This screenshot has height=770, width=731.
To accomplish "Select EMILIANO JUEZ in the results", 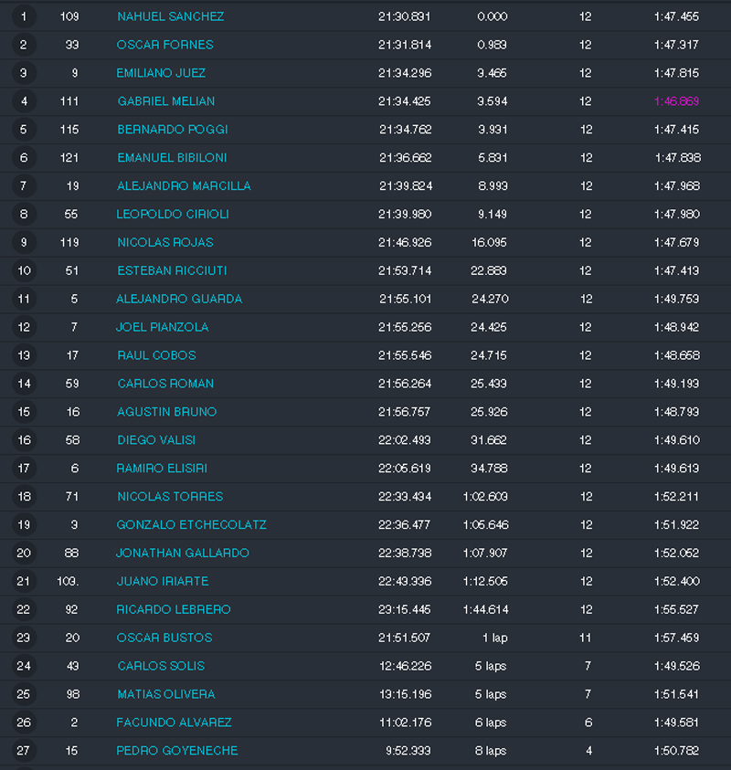I will pos(161,73).
